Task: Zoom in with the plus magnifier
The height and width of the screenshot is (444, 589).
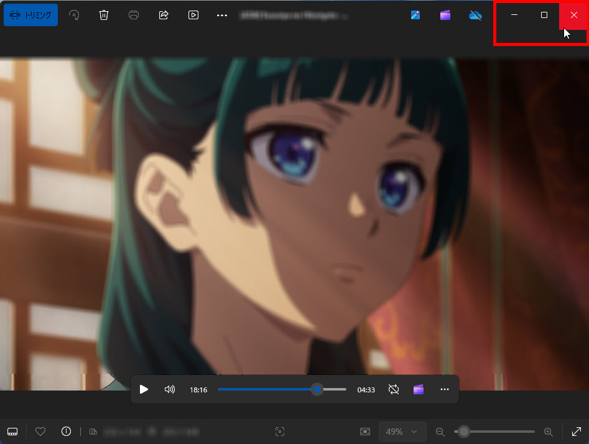Action: [548, 432]
